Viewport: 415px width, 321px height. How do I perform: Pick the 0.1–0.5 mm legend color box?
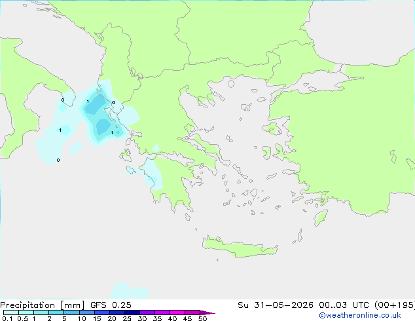point(11,312)
